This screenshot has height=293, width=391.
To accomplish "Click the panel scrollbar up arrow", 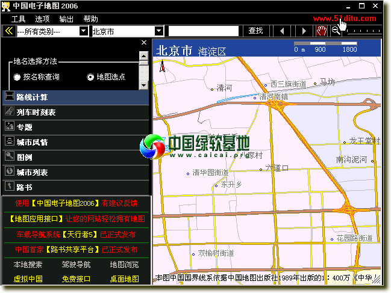I will pyautogui.click(x=143, y=55).
